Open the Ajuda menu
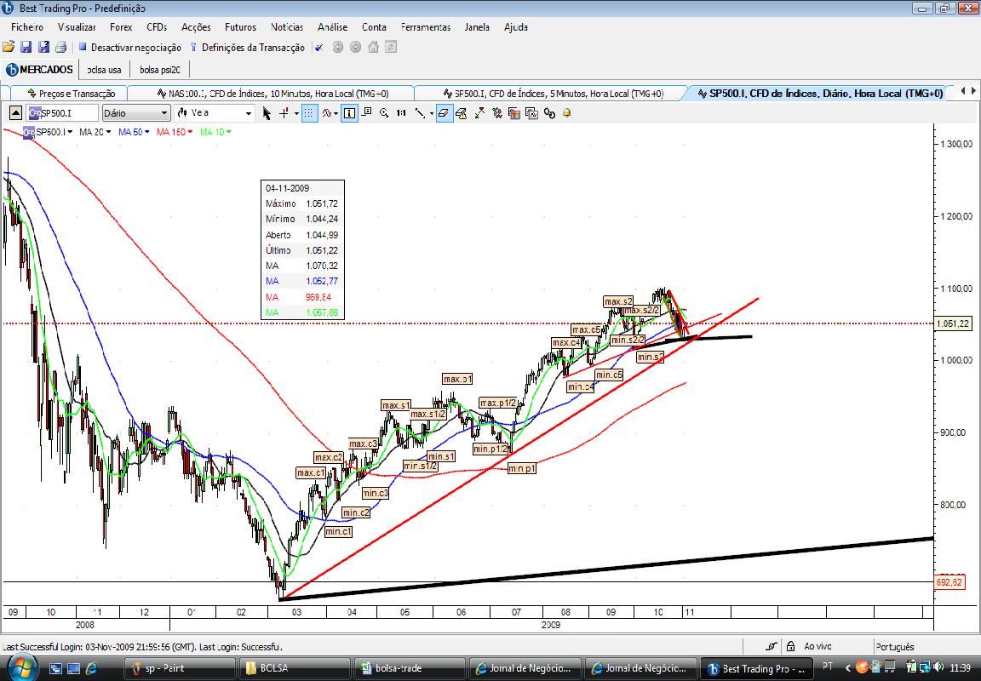Viewport: 981px width, 681px height. coord(515,27)
